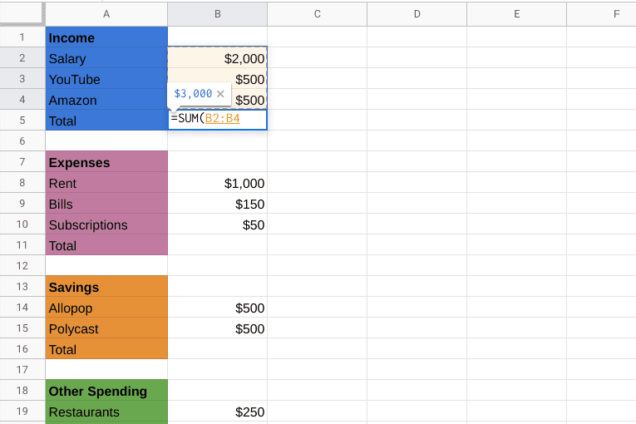Select the Restaurants label cell

[x=106, y=412]
